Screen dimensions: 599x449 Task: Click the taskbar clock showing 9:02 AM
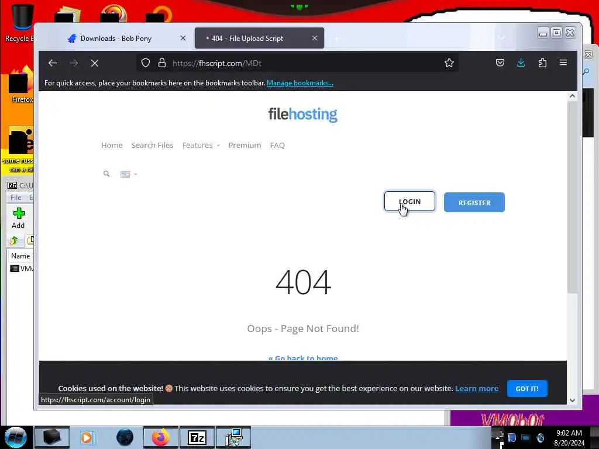569,437
